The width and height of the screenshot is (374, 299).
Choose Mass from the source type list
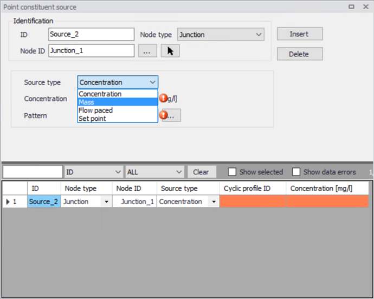click(118, 102)
